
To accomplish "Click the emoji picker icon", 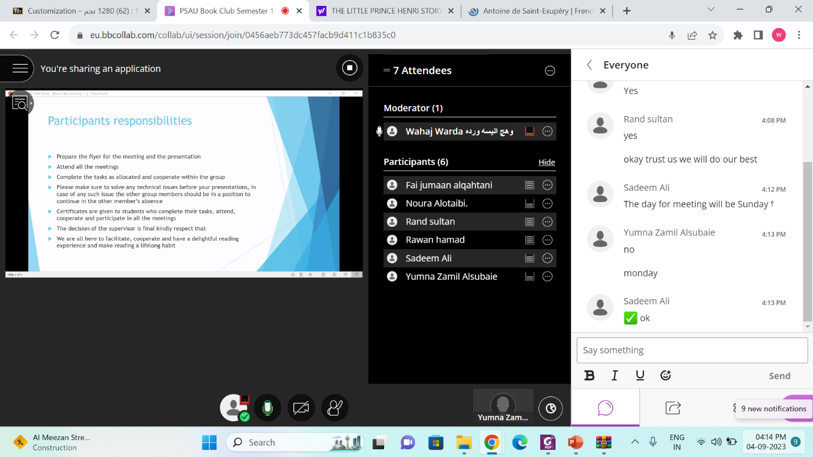I will pyautogui.click(x=666, y=376).
